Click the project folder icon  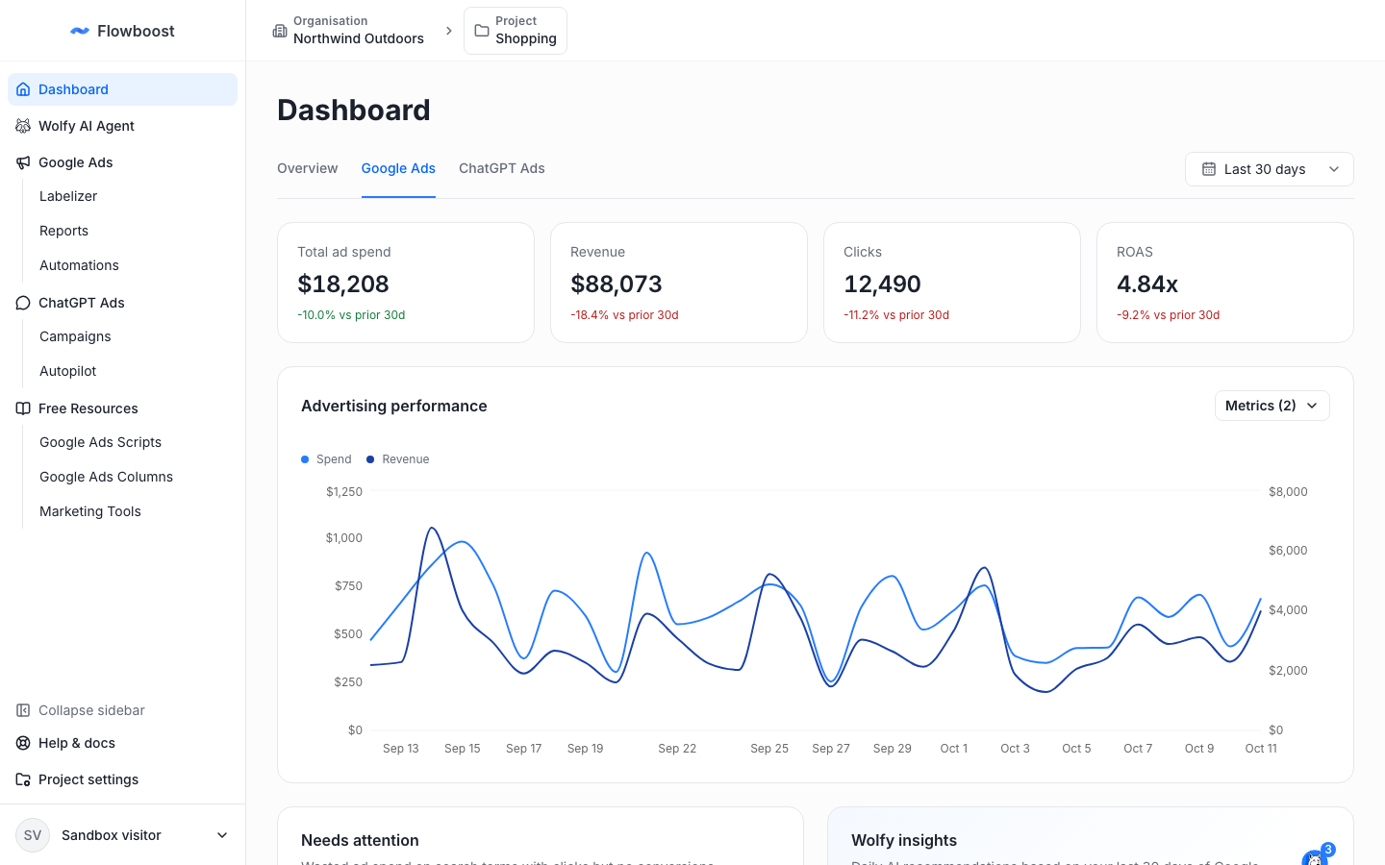(x=482, y=31)
